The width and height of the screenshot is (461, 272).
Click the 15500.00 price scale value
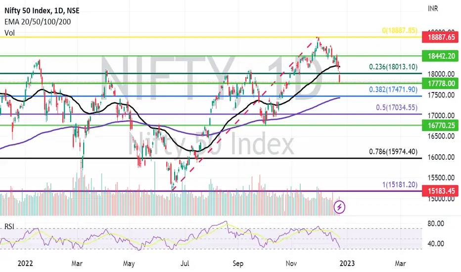coord(441,178)
